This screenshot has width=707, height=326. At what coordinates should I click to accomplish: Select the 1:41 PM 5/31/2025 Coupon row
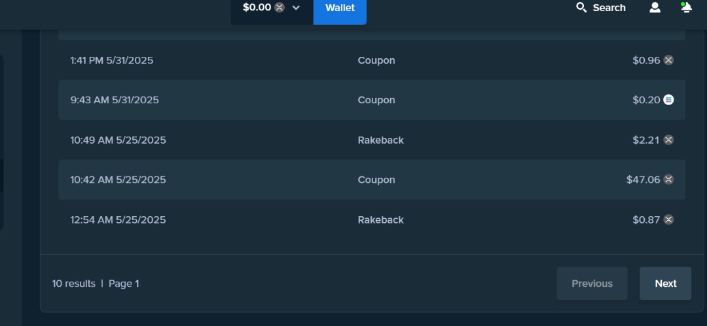[x=372, y=60]
